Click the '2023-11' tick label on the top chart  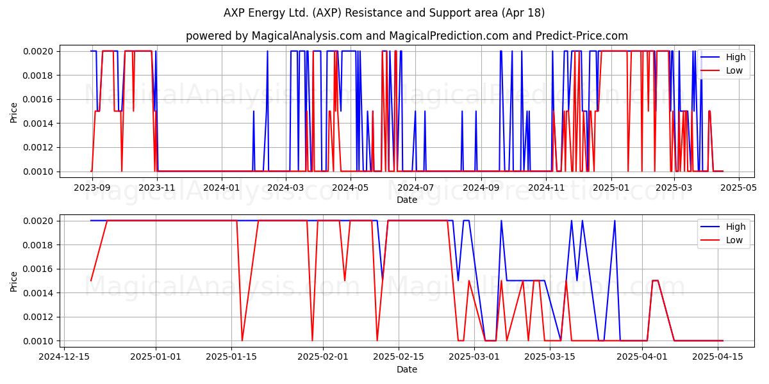[157, 188]
